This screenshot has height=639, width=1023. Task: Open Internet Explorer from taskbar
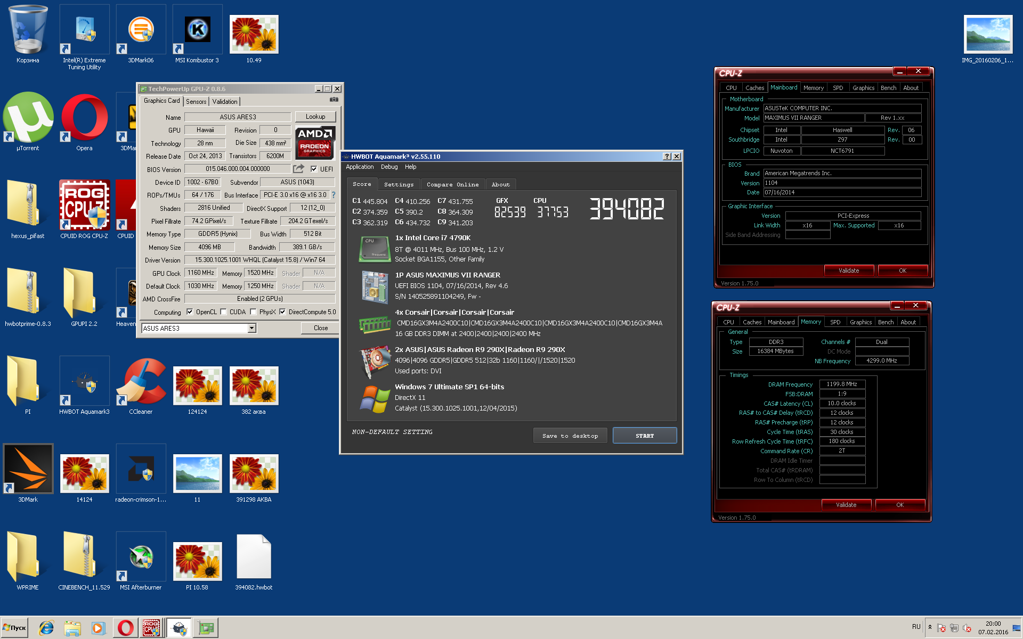tap(46, 628)
